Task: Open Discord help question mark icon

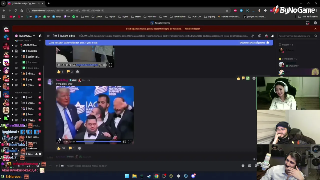Action: click(315, 23)
